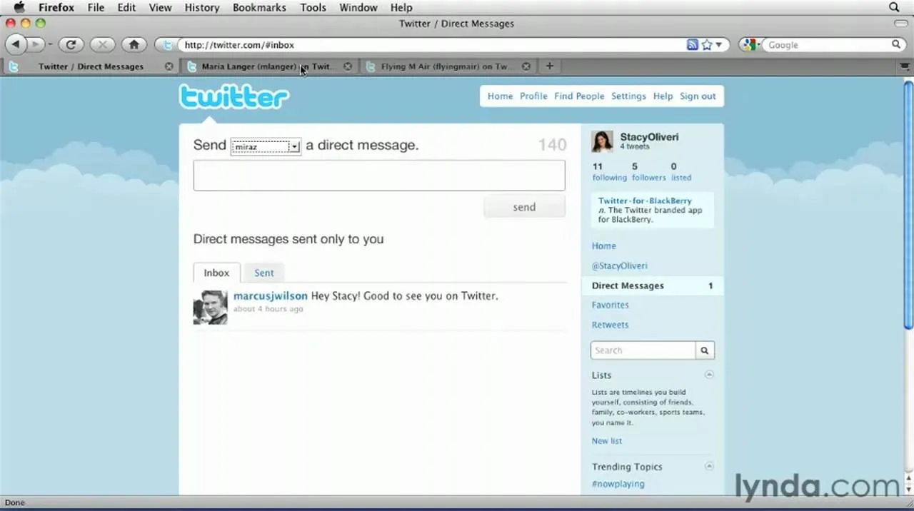914x511 pixels.
Task: Select the Twitter / Direct Messages tab
Action: pos(91,66)
